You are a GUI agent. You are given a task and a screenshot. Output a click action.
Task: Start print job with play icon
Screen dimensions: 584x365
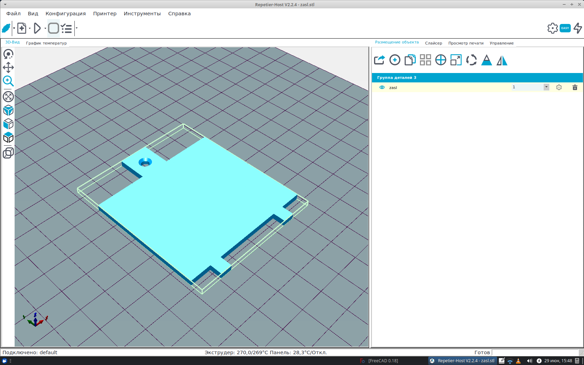click(x=38, y=28)
